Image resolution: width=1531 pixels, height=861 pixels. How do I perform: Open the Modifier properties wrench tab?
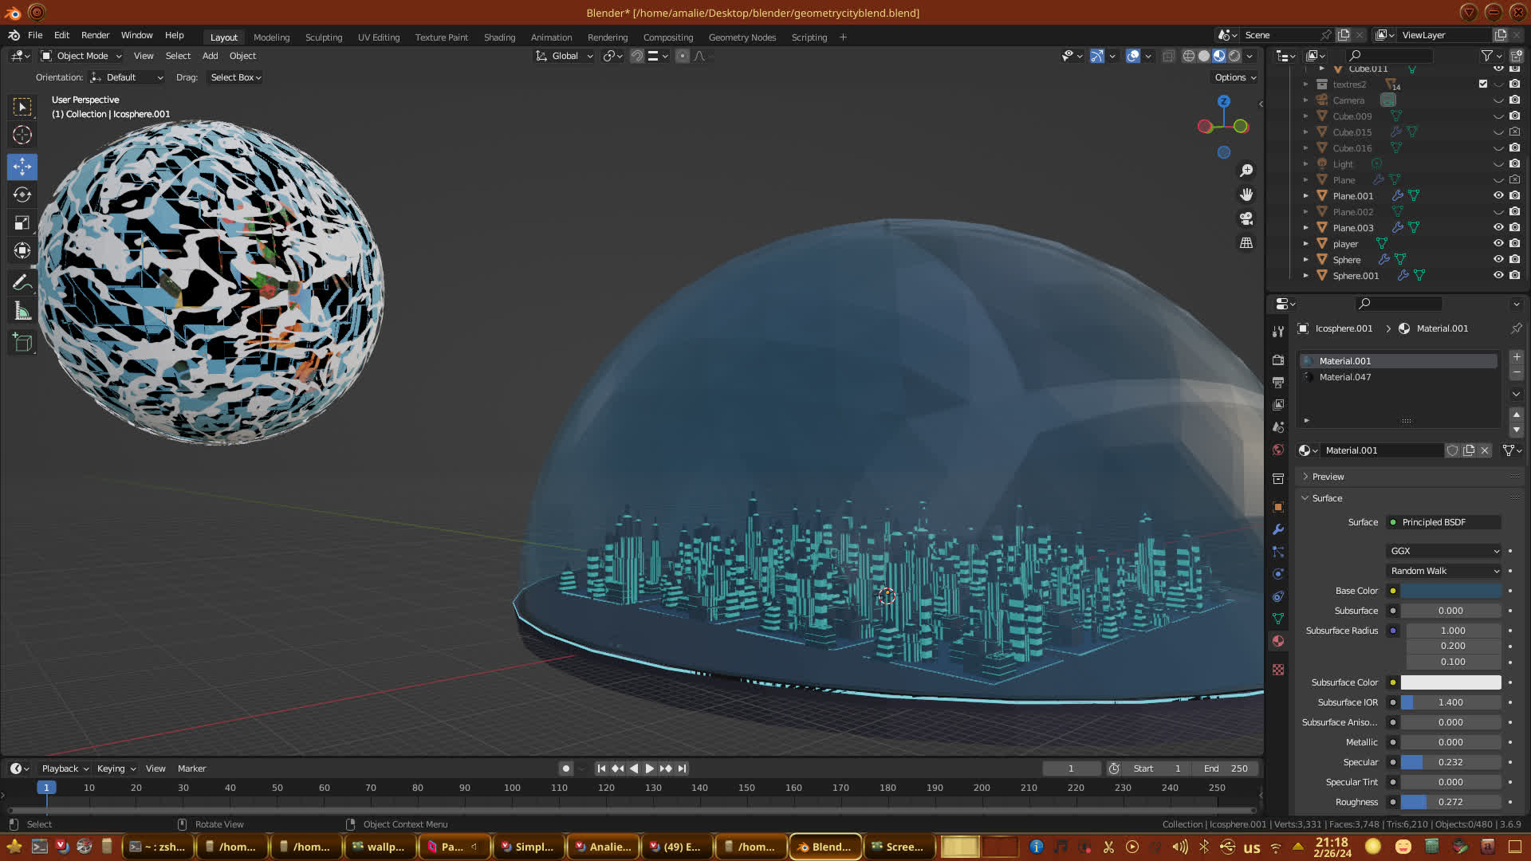pos(1278,529)
